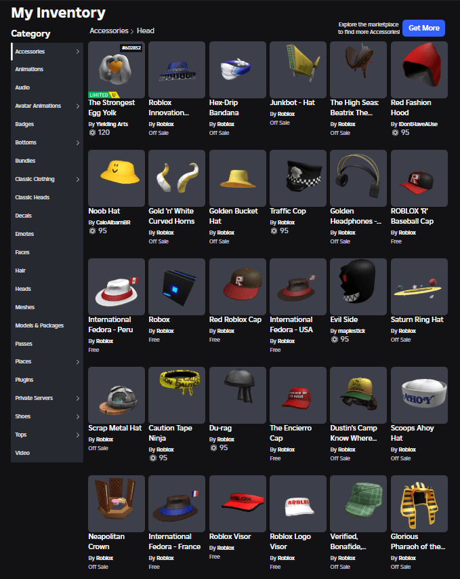Select the Du-rag item image
The height and width of the screenshot is (579, 460).
[x=238, y=395]
